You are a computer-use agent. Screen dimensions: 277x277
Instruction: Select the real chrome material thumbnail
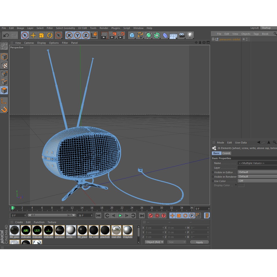coord(116,230)
